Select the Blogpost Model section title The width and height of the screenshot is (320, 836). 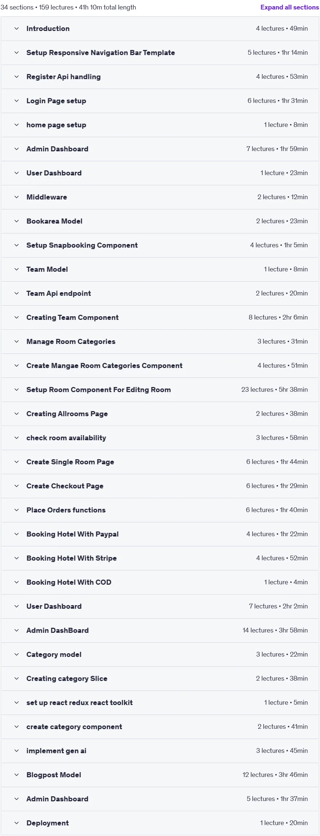54,775
